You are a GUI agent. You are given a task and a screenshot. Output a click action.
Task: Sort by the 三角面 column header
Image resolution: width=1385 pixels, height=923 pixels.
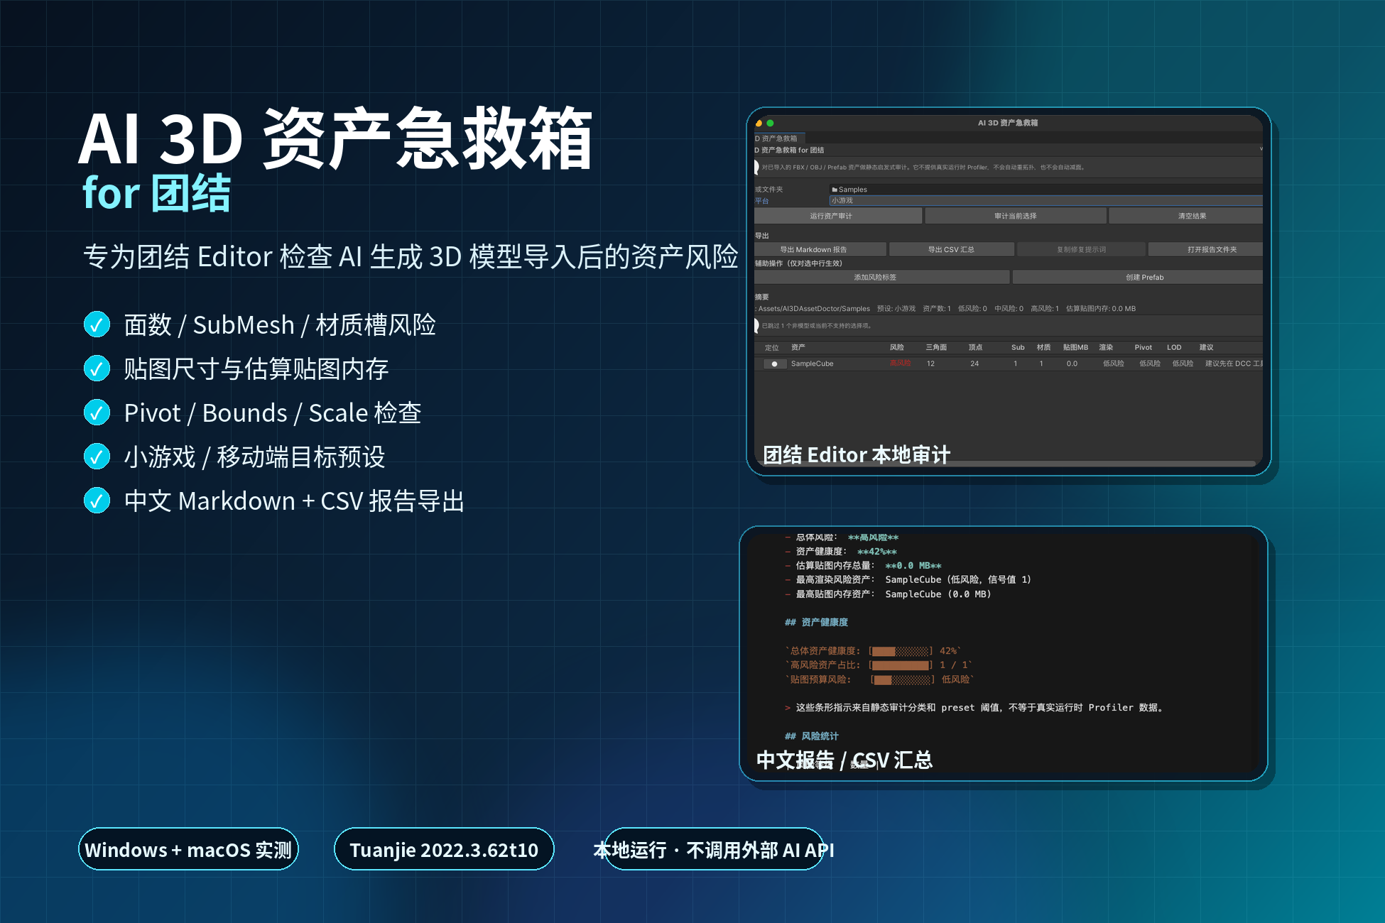pos(936,347)
